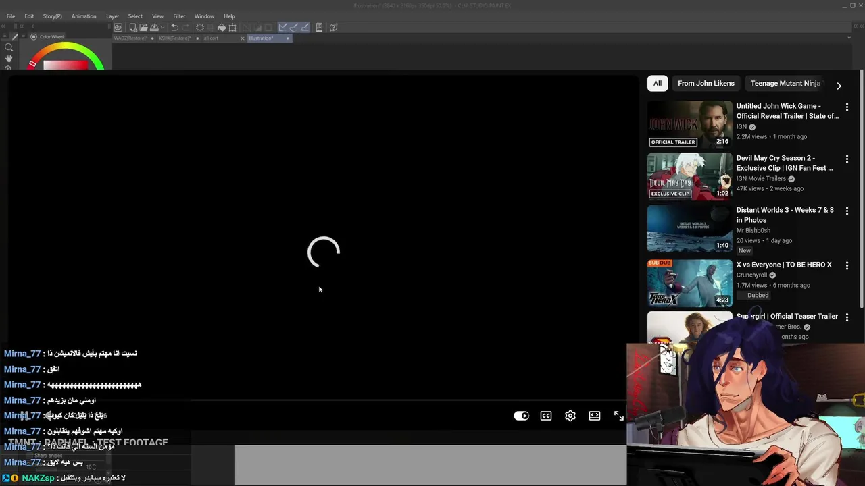This screenshot has height=486, width=865.
Task: Click the Scale/Rotate transform toolbar icon
Action: tap(232, 28)
